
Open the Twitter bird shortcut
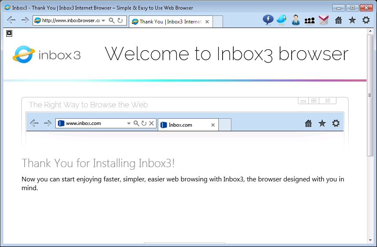pyautogui.click(x=282, y=20)
